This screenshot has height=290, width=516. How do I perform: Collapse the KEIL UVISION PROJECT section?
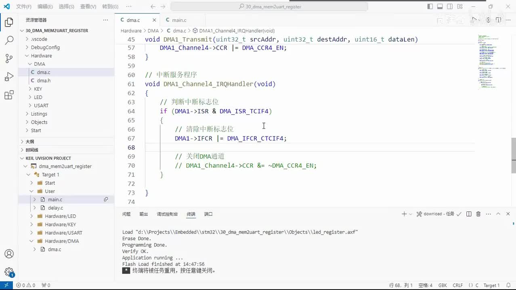[48, 158]
